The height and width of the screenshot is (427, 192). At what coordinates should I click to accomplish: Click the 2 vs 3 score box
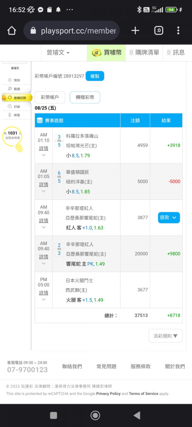(59, 249)
